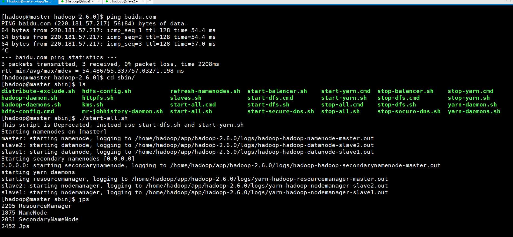Screen dimensions: 513x237
Task: Click refresh-namenodes.sh file name
Action: (205, 91)
